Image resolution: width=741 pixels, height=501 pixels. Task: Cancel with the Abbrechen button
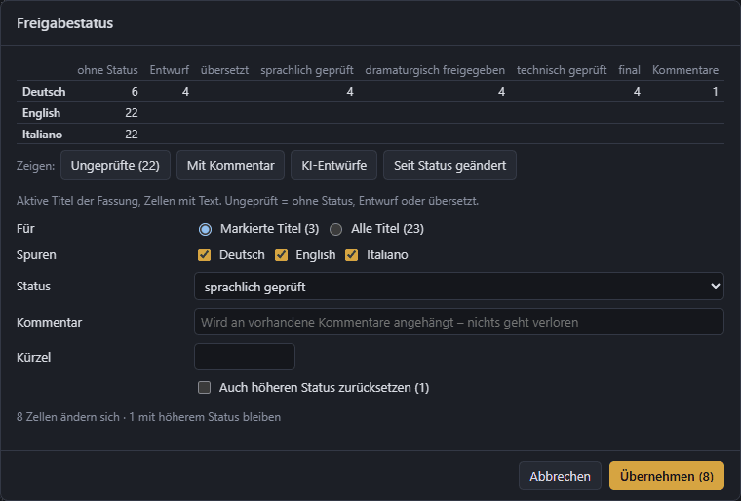[560, 476]
